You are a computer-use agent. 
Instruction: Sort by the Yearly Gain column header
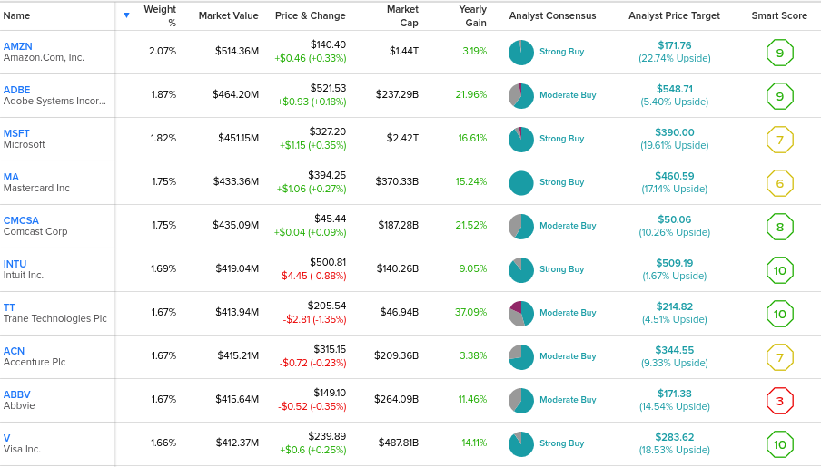coord(473,16)
